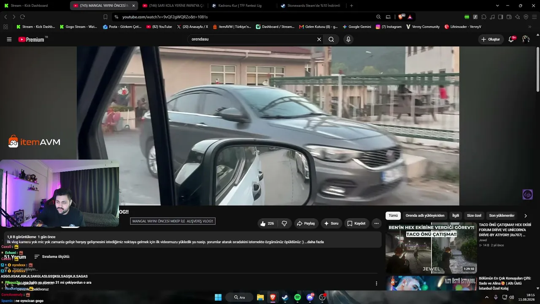The width and height of the screenshot is (540, 304).
Task: Show more hidden bookmarks chevron
Action: pyautogui.click(x=530, y=27)
